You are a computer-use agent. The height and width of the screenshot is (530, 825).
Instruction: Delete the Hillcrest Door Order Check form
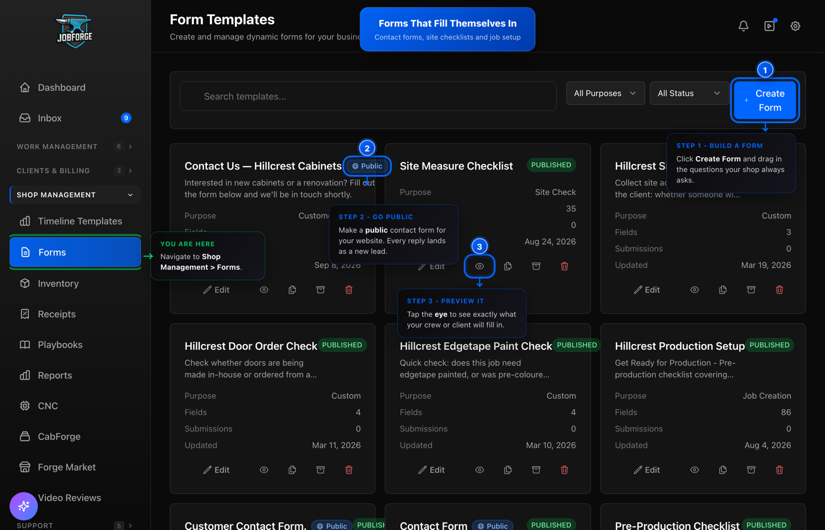pos(349,470)
